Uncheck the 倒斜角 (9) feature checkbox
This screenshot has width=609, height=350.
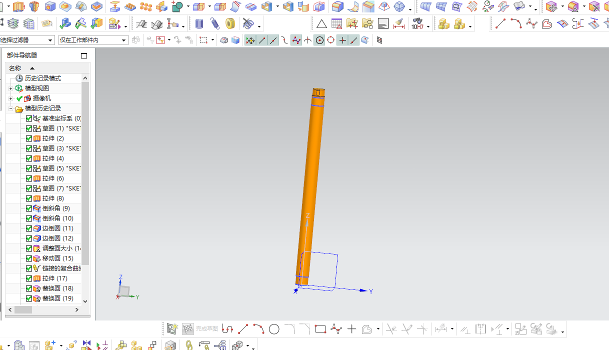coord(28,208)
